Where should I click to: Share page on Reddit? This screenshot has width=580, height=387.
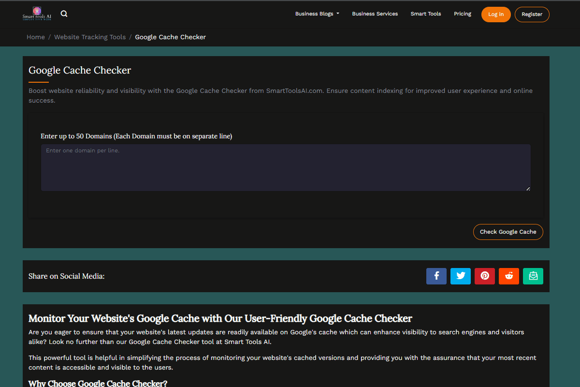pyautogui.click(x=509, y=276)
